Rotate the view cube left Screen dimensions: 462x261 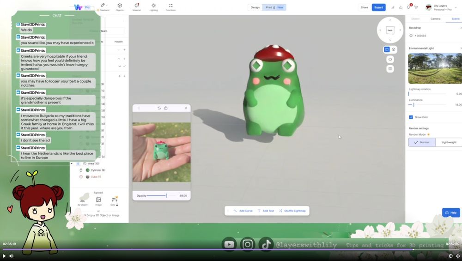click(x=380, y=30)
